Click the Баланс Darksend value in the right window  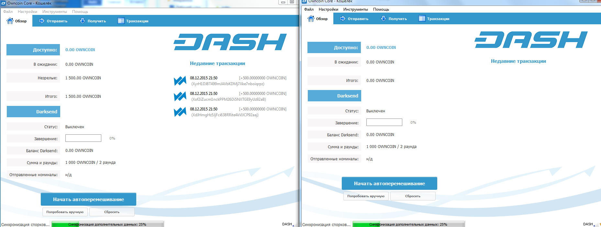point(380,135)
